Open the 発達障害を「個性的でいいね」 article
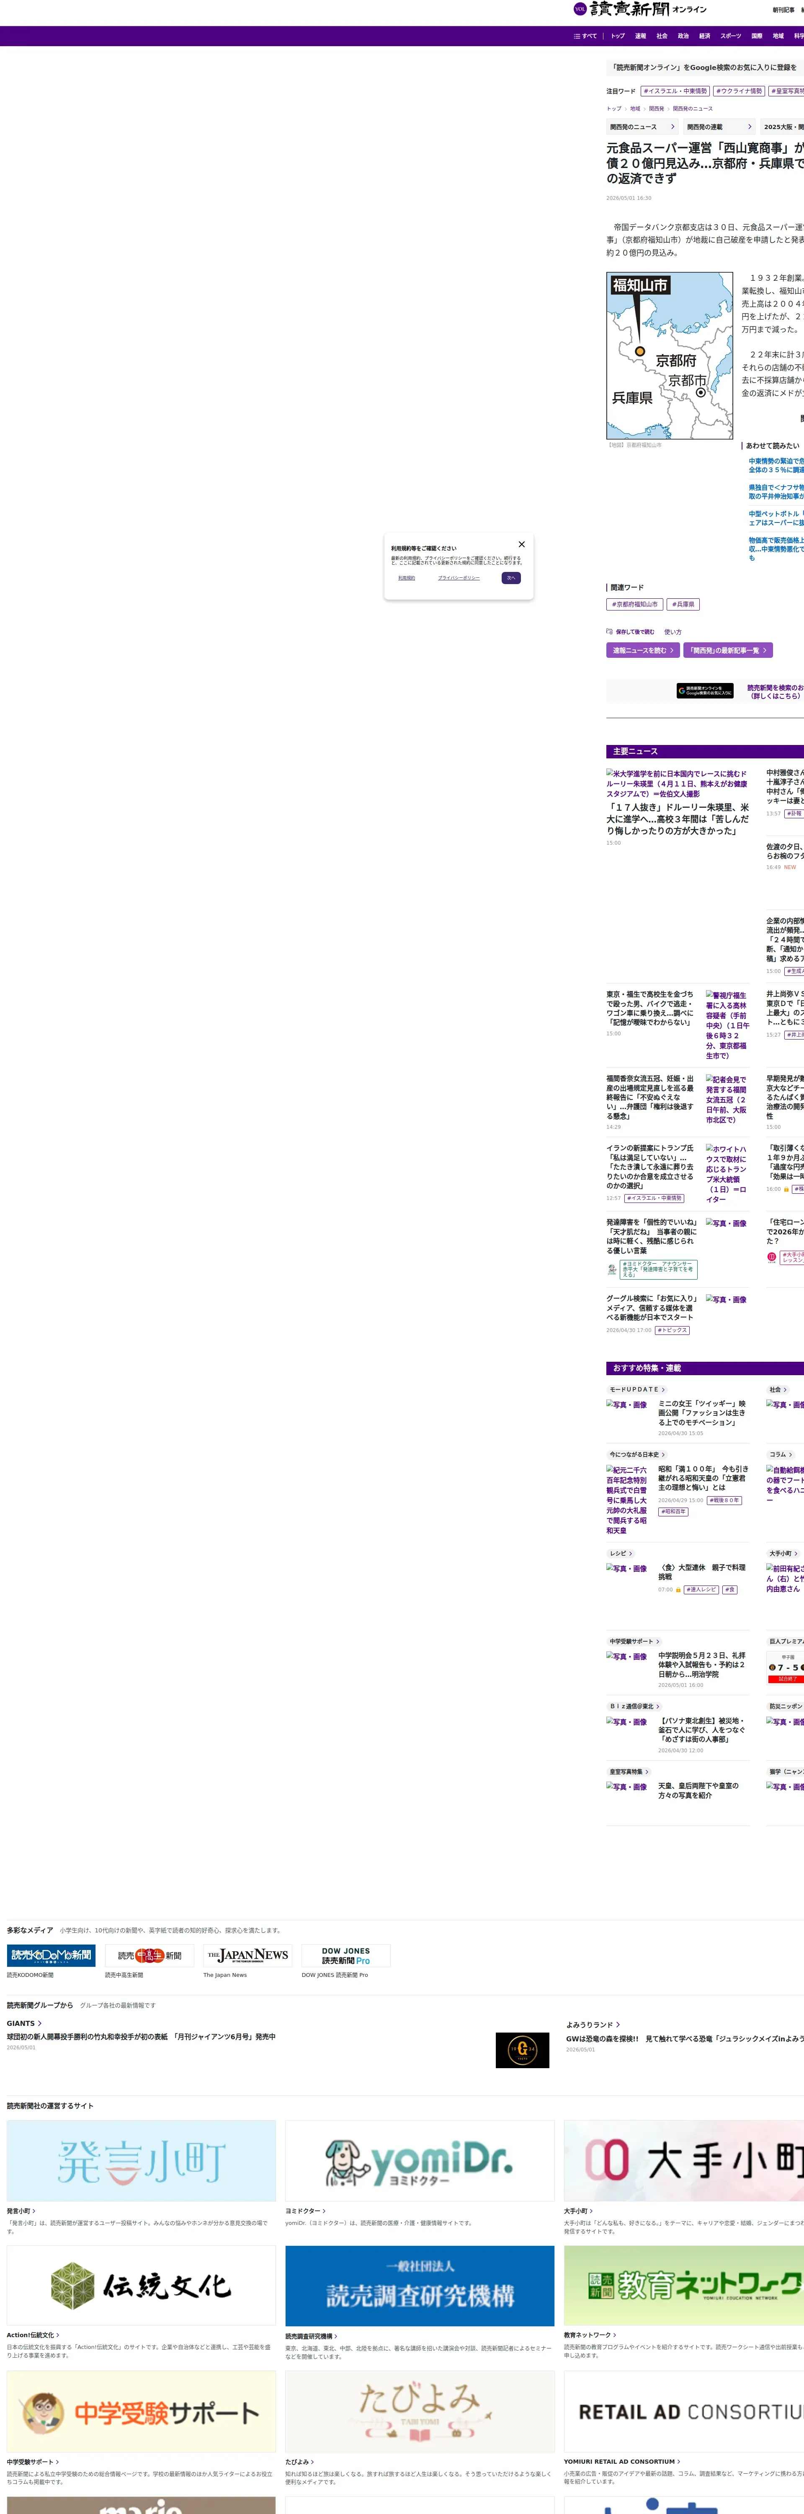 pos(652,1236)
